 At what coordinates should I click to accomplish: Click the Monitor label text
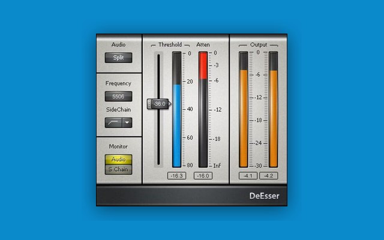click(x=118, y=146)
